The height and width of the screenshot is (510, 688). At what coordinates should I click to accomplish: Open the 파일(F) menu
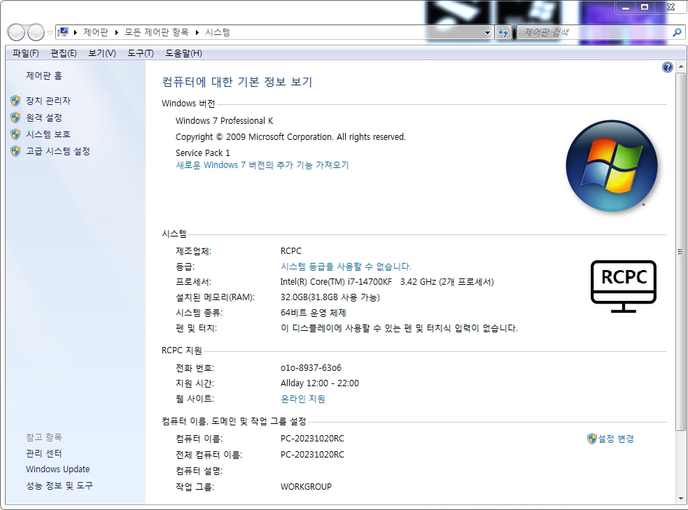pos(26,53)
